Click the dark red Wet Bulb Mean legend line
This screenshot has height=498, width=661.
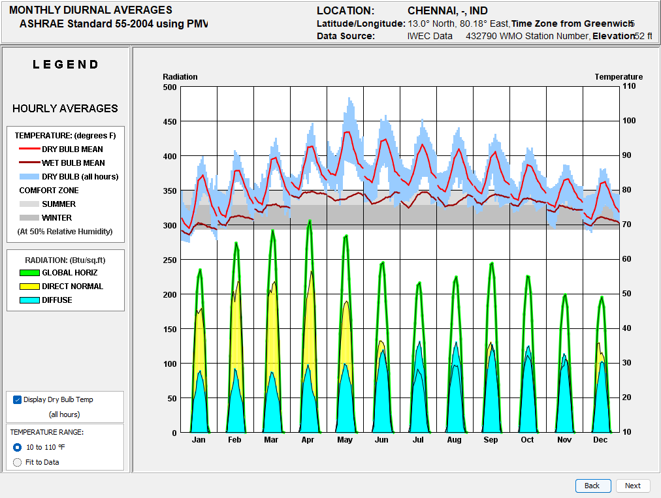pos(29,163)
